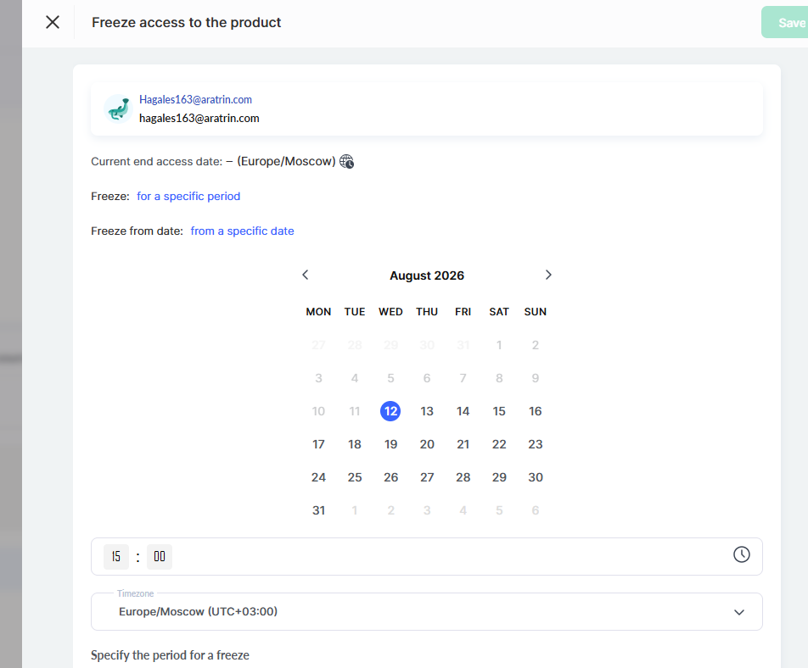Viewport: 808px width, 668px height.
Task: Open the Hagales163@aratrin.com profile link
Action: [x=195, y=99]
